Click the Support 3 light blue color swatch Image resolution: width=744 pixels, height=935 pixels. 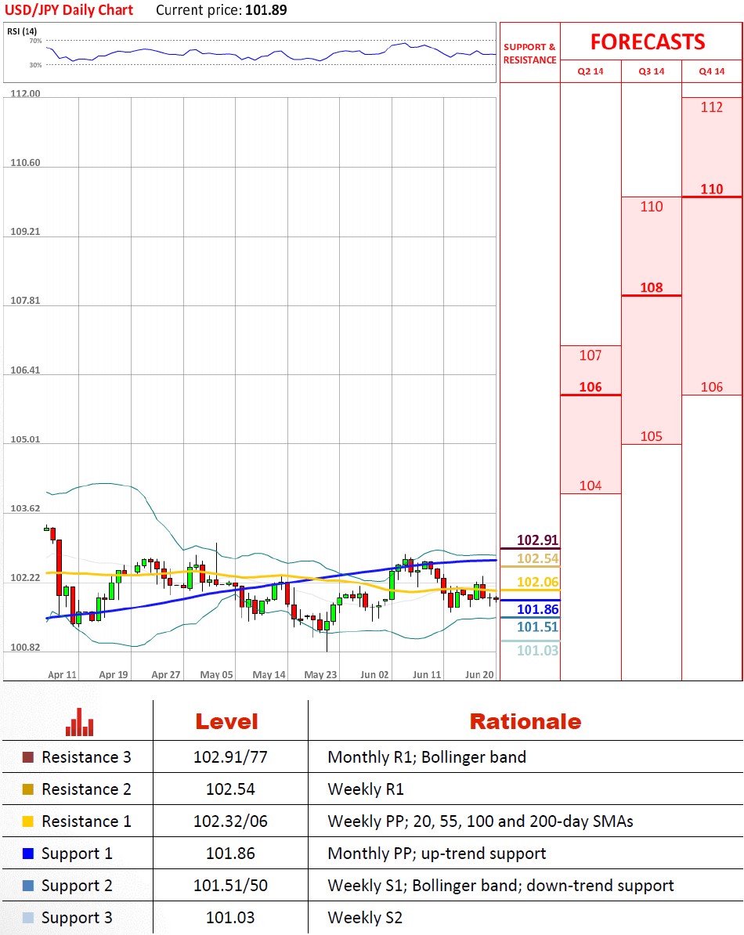pyautogui.click(x=27, y=919)
